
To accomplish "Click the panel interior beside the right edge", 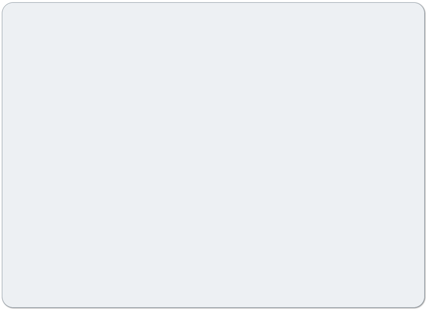I will (419, 155).
